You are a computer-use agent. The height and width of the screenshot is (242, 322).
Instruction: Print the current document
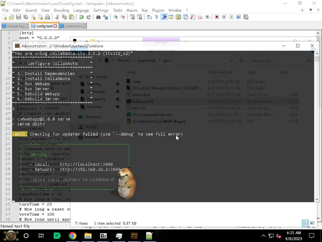coord(47,17)
